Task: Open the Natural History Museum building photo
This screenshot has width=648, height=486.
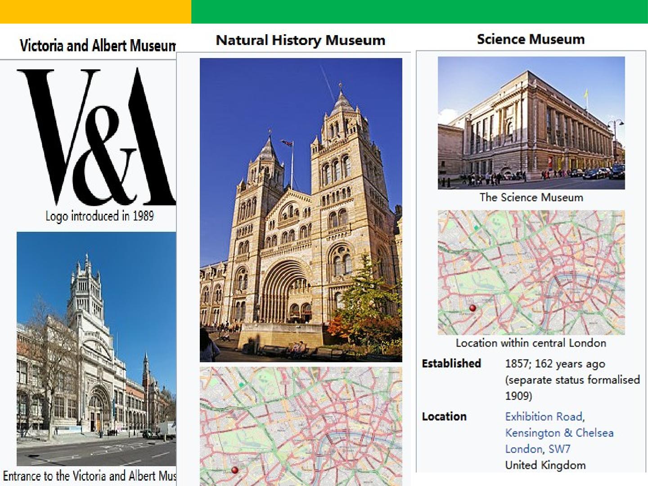Action: 301,210
